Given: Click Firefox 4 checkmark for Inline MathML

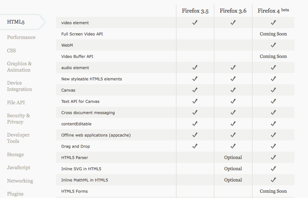Looking at the screenshot, I should point(273,179).
